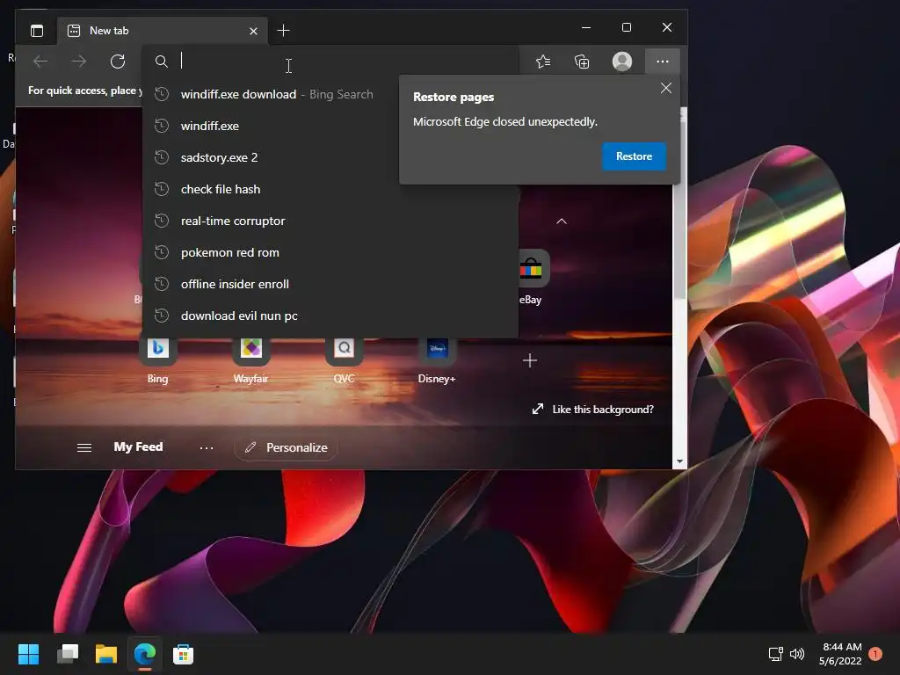Add a new quick link site

pos(530,360)
